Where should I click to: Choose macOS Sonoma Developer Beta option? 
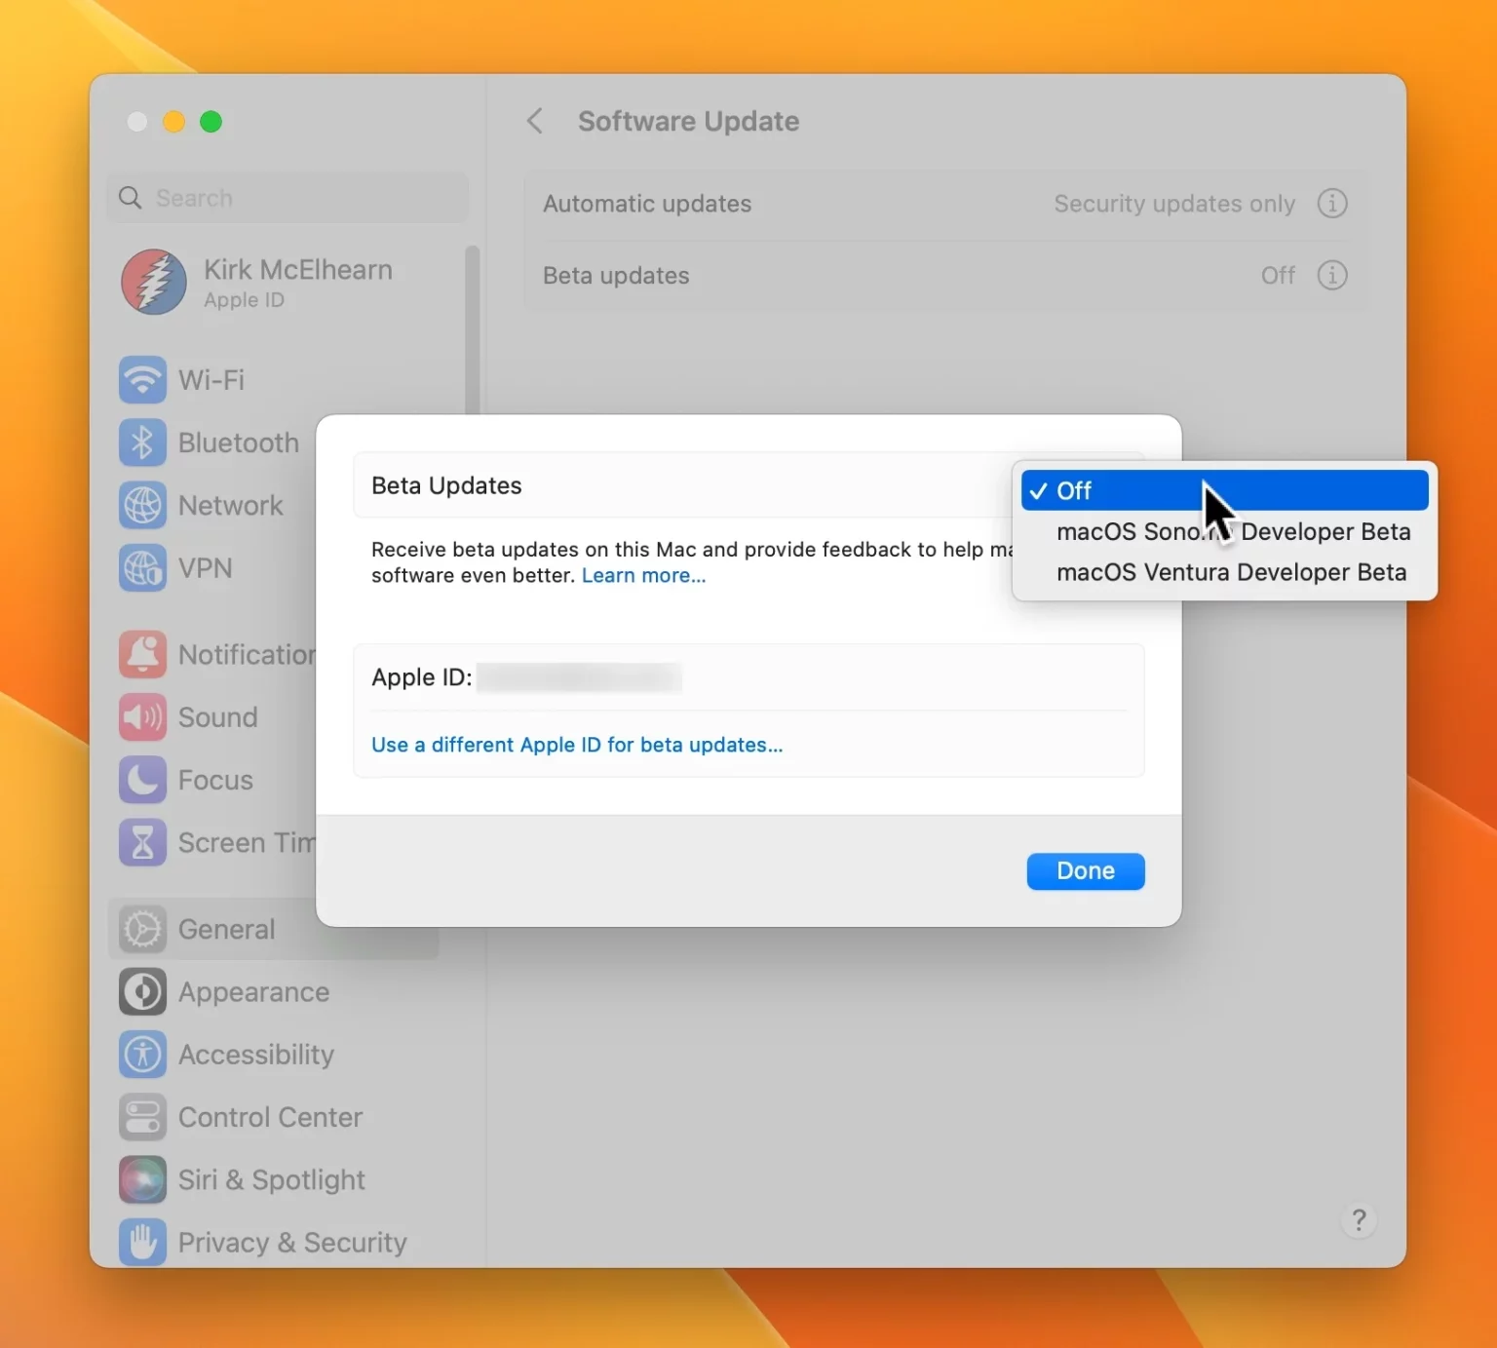(1224, 532)
